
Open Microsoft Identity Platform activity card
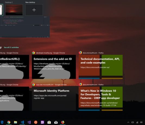(54, 99)
